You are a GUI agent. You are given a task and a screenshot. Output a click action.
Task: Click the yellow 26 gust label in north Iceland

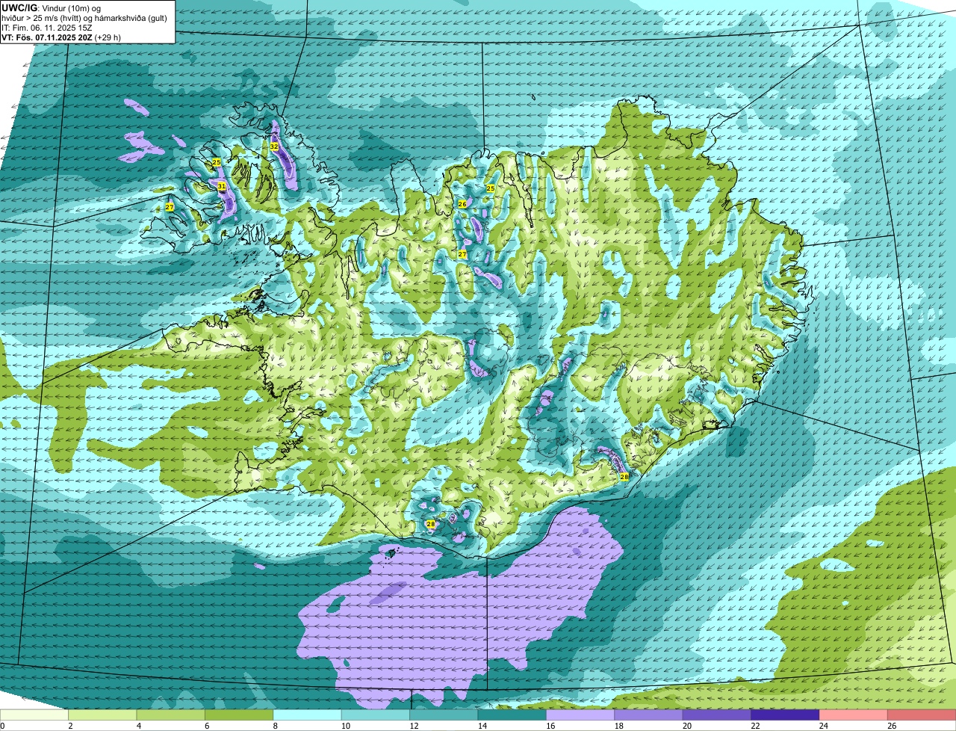[462, 204]
